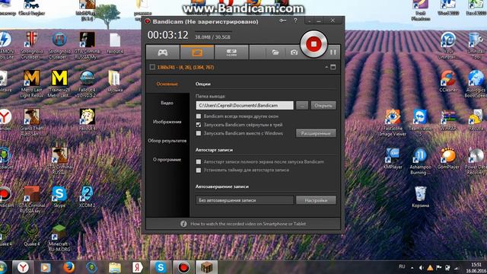The width and height of the screenshot is (487, 274).
Task: Open Power Data Recovery shortcut
Action: tap(476, 161)
